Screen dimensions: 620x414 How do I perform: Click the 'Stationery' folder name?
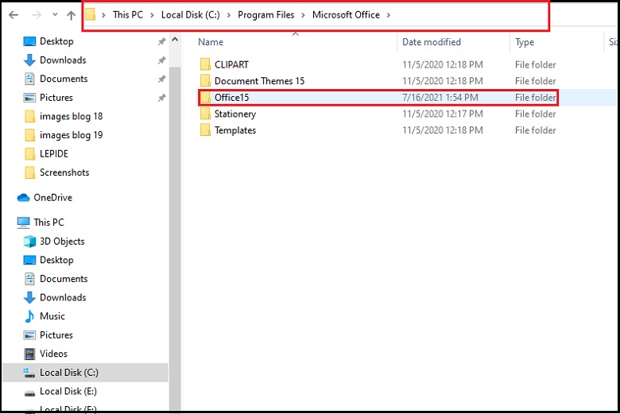pos(235,114)
